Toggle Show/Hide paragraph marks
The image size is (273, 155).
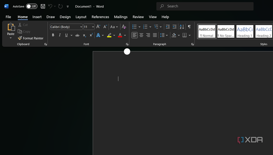pos(189,27)
